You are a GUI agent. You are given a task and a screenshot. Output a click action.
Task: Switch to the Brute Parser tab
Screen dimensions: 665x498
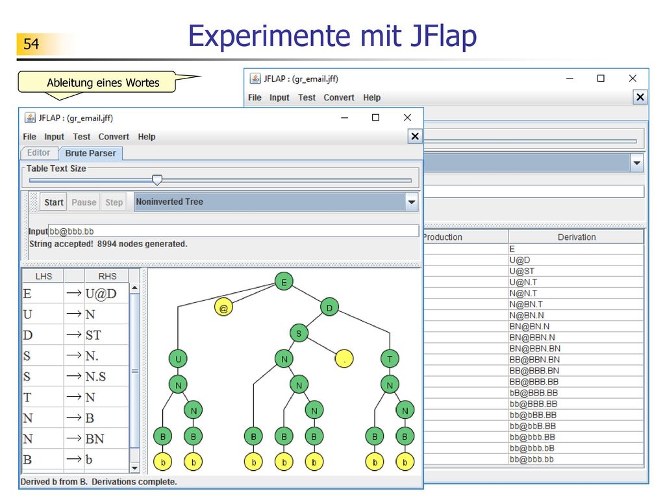pos(90,153)
